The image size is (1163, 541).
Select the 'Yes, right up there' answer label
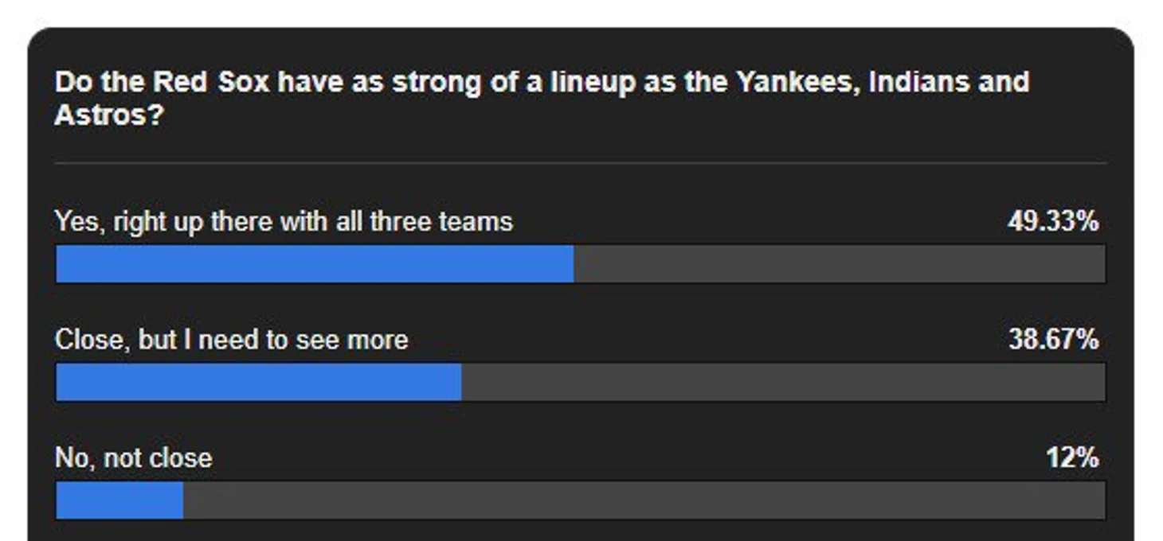click(284, 221)
